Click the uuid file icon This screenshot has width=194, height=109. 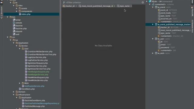(14, 34)
